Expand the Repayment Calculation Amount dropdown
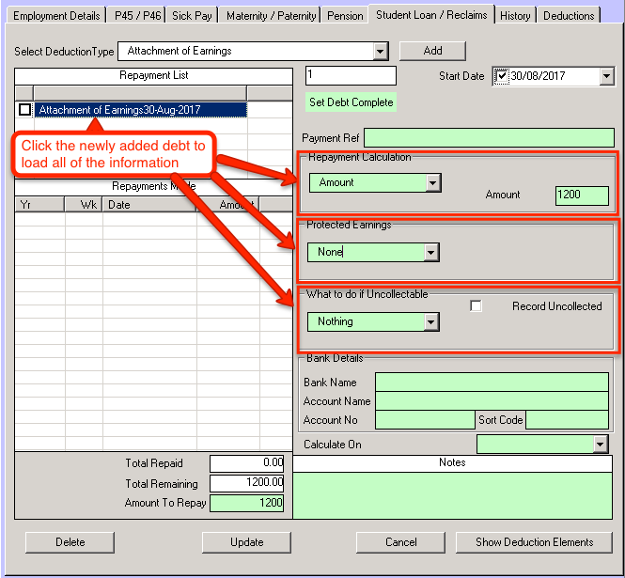The width and height of the screenshot is (625, 578). [x=431, y=183]
